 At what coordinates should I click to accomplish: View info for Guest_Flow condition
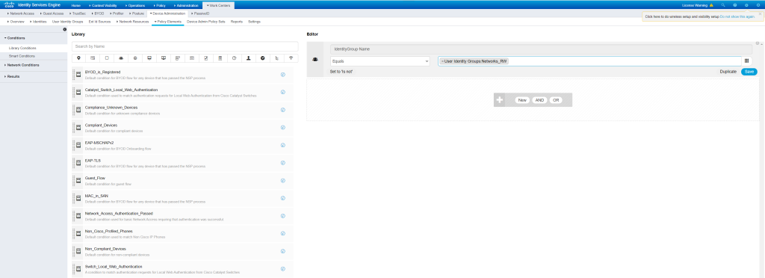tap(283, 180)
